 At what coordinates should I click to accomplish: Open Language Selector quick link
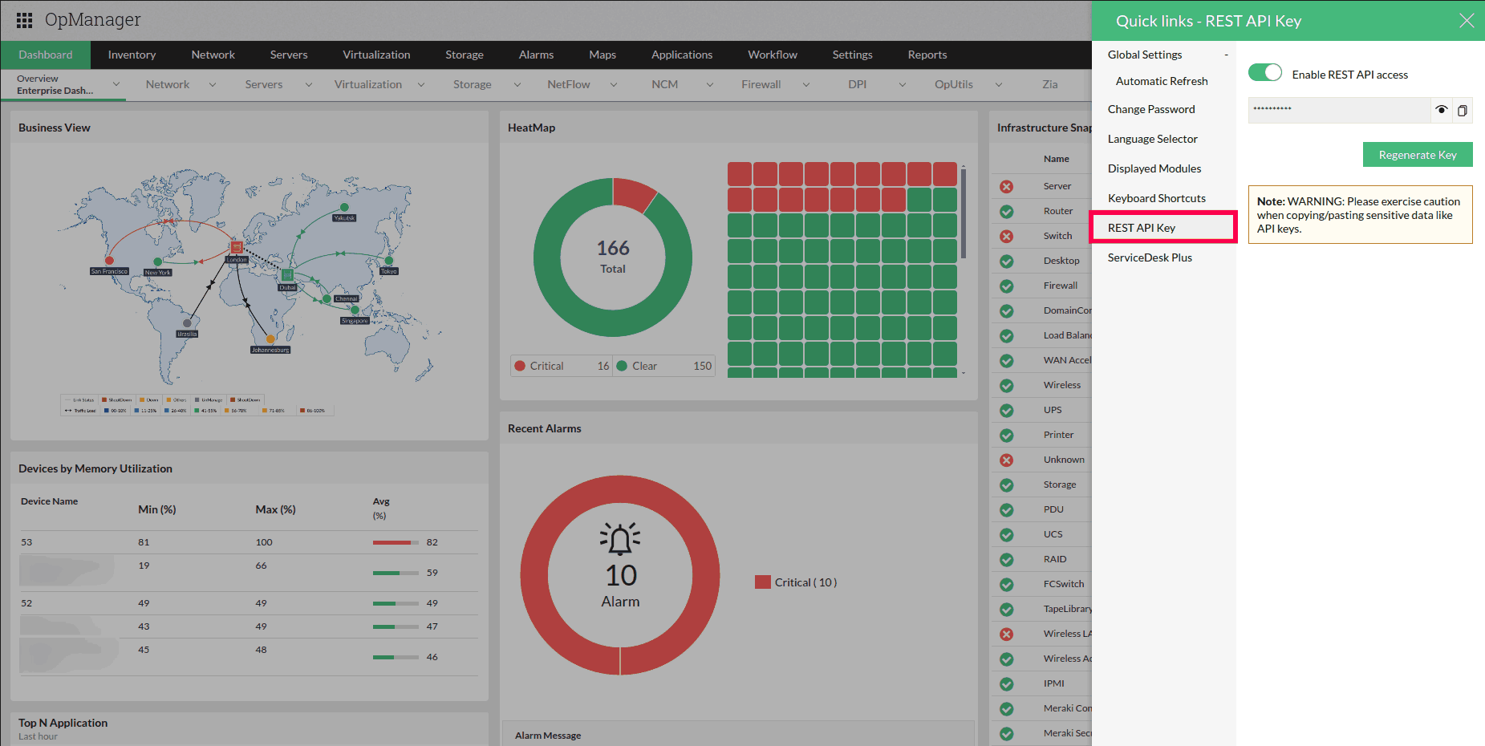point(1153,139)
